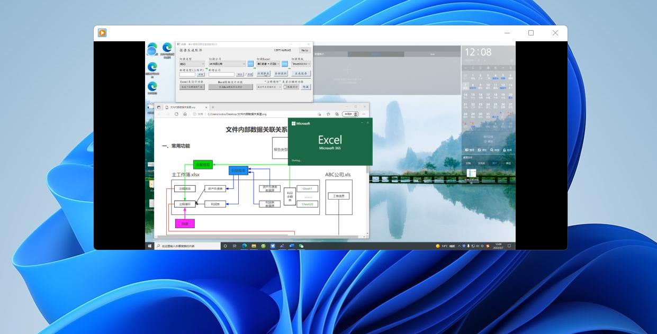Expand the 切换公司 company dropdown

[x=227, y=64]
